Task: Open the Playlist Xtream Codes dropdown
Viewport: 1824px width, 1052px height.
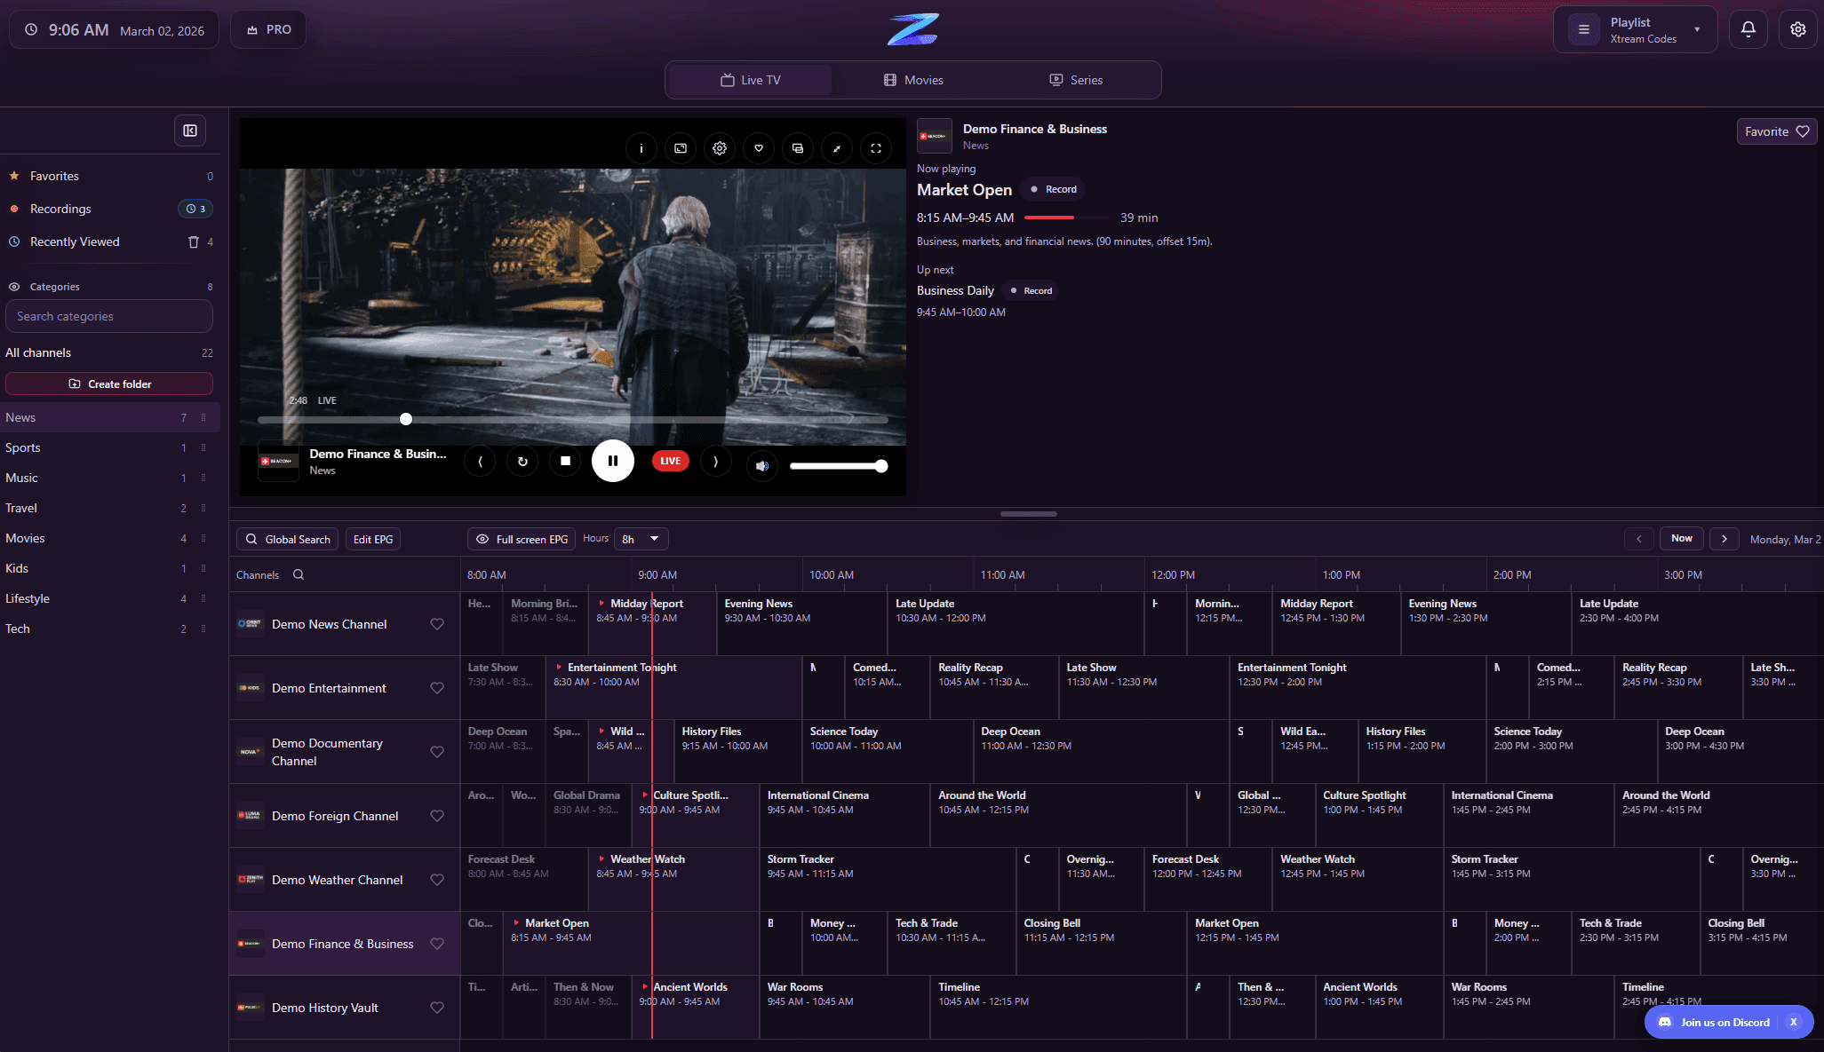Action: pyautogui.click(x=1633, y=29)
